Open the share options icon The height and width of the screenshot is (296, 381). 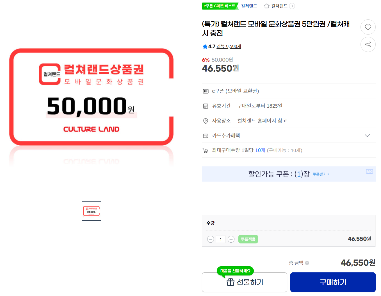368,44
